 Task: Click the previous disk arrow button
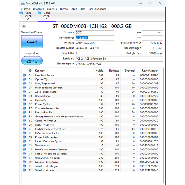click(x=24, y=26)
